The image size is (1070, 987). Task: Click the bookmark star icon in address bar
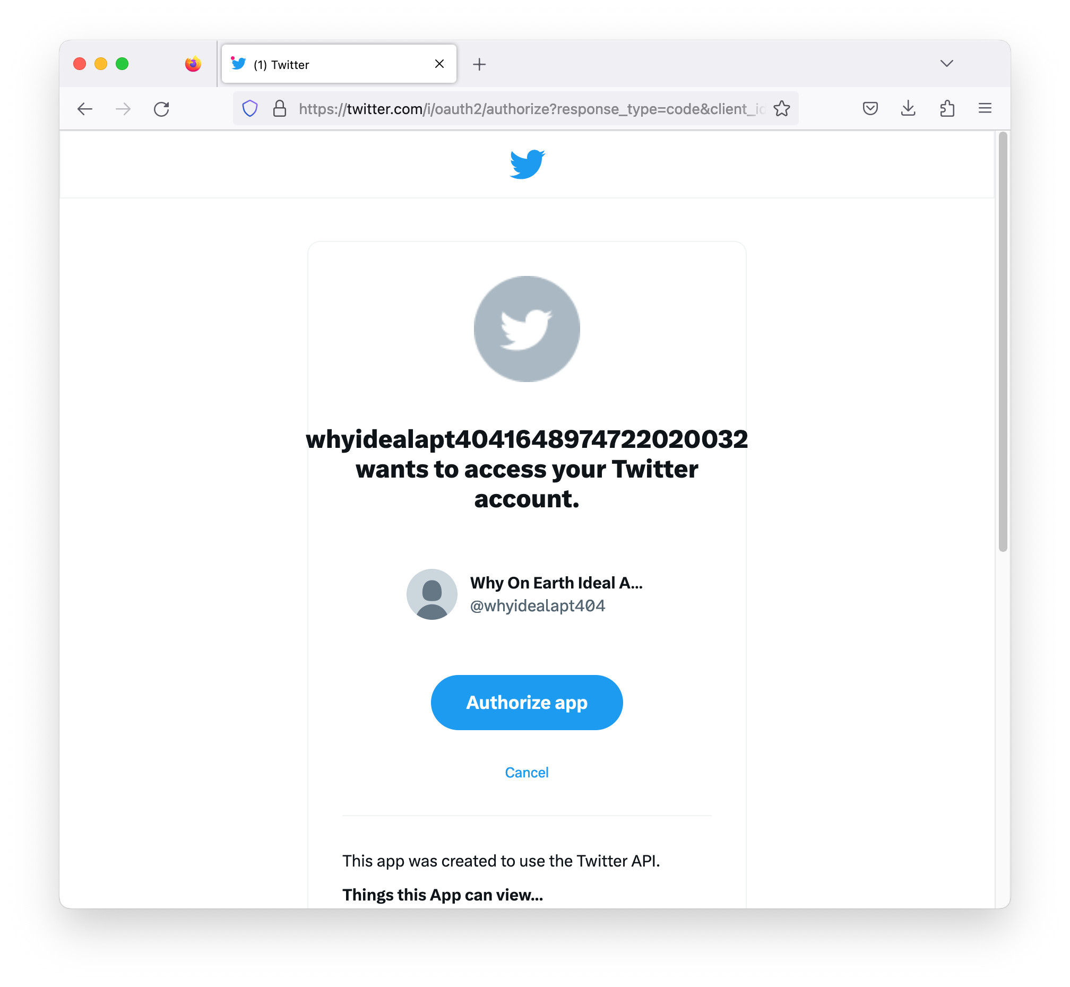784,109
